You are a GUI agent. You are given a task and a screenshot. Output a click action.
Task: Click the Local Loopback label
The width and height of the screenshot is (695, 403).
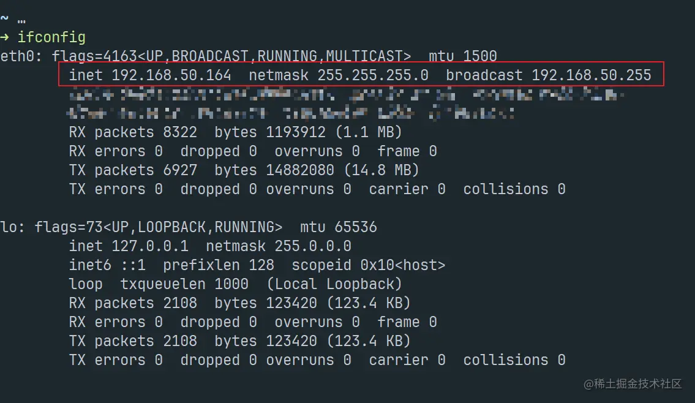[334, 284]
